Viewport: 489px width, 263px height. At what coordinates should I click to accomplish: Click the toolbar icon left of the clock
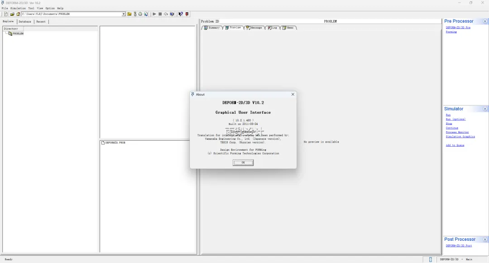tap(135, 14)
